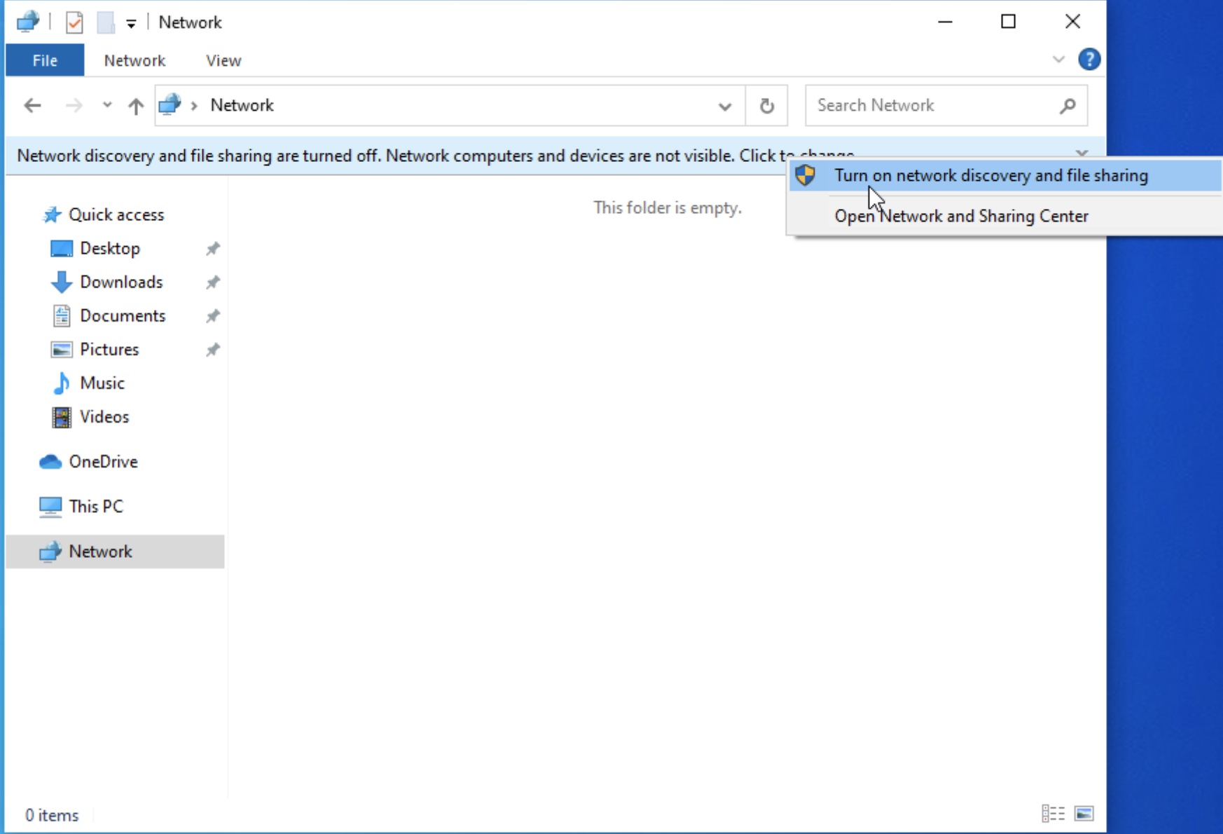Open Customize Quick Access Toolbar dropdown

point(131,23)
